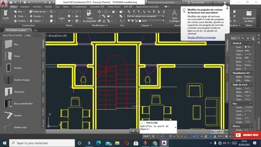The height and width of the screenshot is (147, 261).
Task: Select Ouverture in the tool palette
Action: (x=15, y=91)
